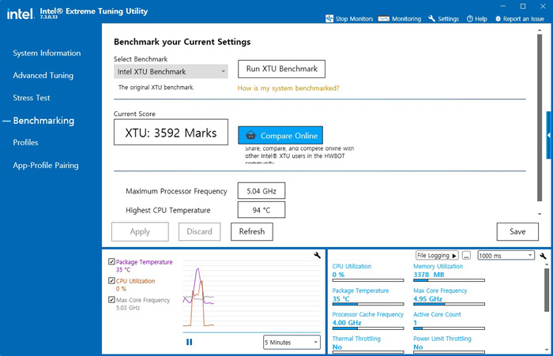Toggle Package Temperature graph checkbox

(111, 261)
